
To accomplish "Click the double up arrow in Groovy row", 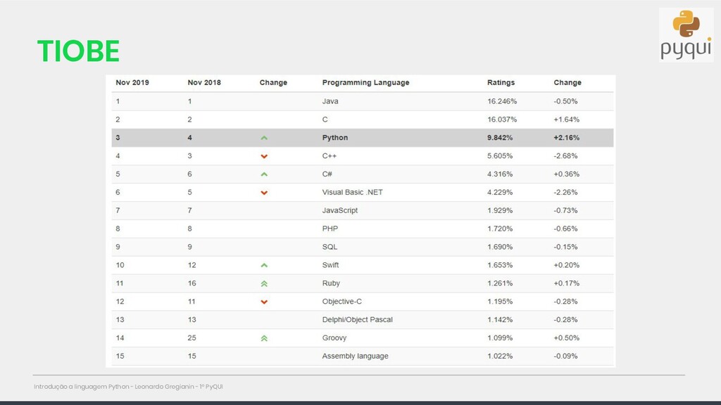I will (x=264, y=338).
